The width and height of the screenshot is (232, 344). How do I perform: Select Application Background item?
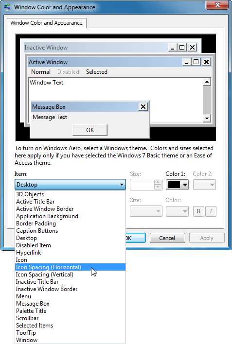71,216
